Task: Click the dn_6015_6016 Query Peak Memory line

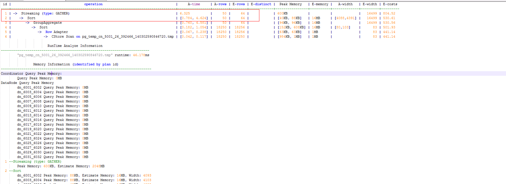Action: point(53,120)
